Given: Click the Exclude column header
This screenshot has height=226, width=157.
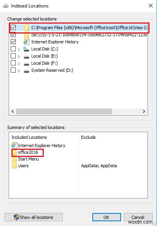Looking at the screenshot, I should pyautogui.click(x=88, y=137).
